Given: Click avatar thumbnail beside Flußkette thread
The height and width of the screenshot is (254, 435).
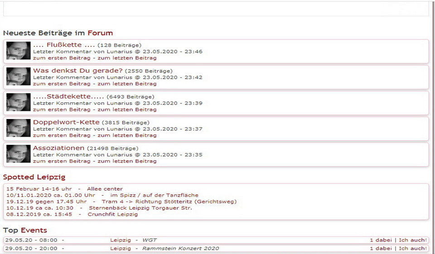Looking at the screenshot, I should (18, 51).
